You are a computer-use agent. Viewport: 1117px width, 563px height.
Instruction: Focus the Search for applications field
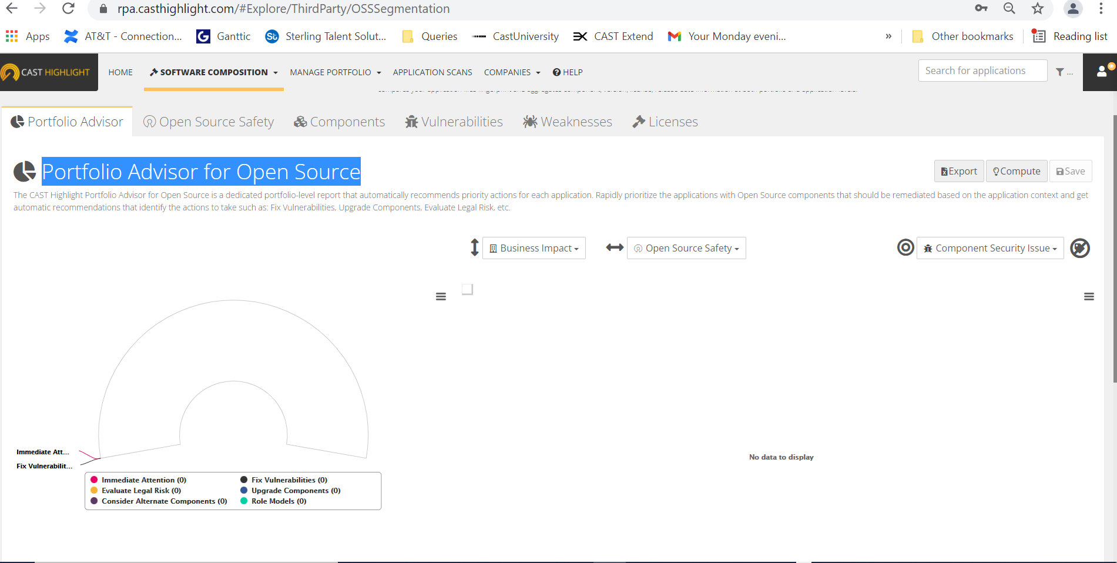point(982,71)
